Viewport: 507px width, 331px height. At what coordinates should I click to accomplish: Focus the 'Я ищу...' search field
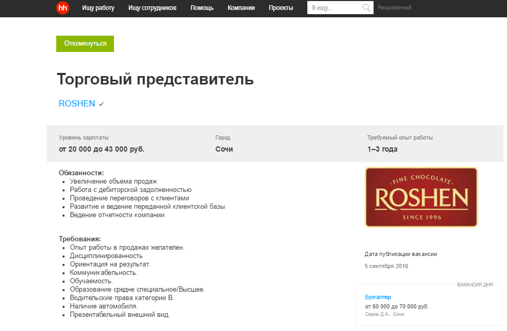334,8
